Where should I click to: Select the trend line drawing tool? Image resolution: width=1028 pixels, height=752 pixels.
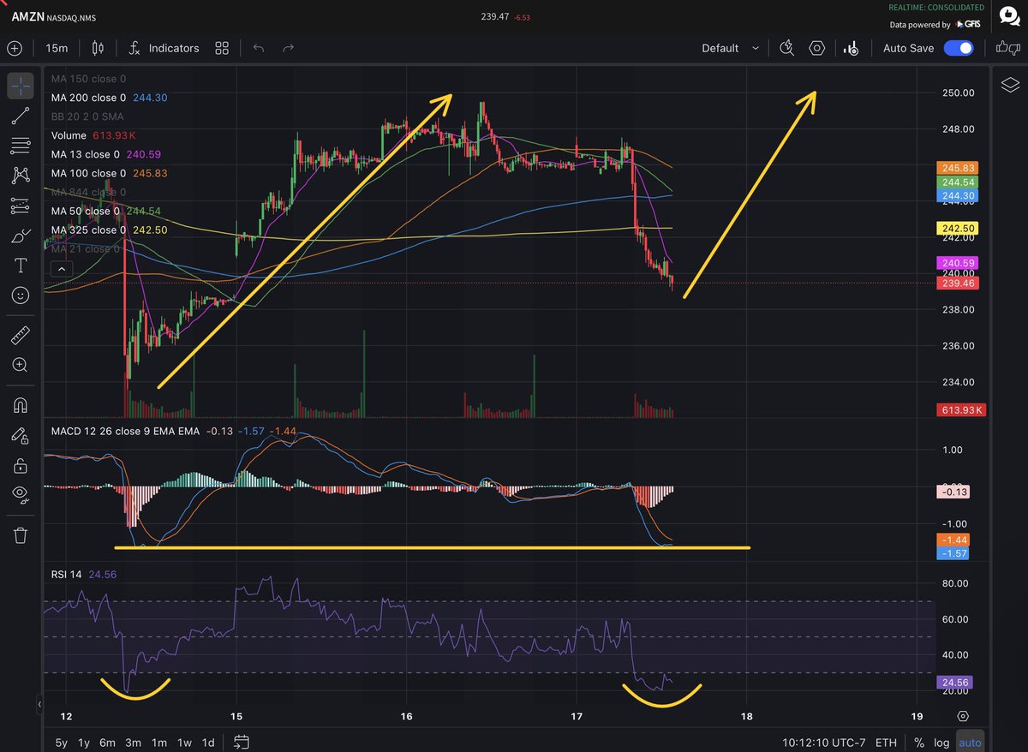coord(21,116)
